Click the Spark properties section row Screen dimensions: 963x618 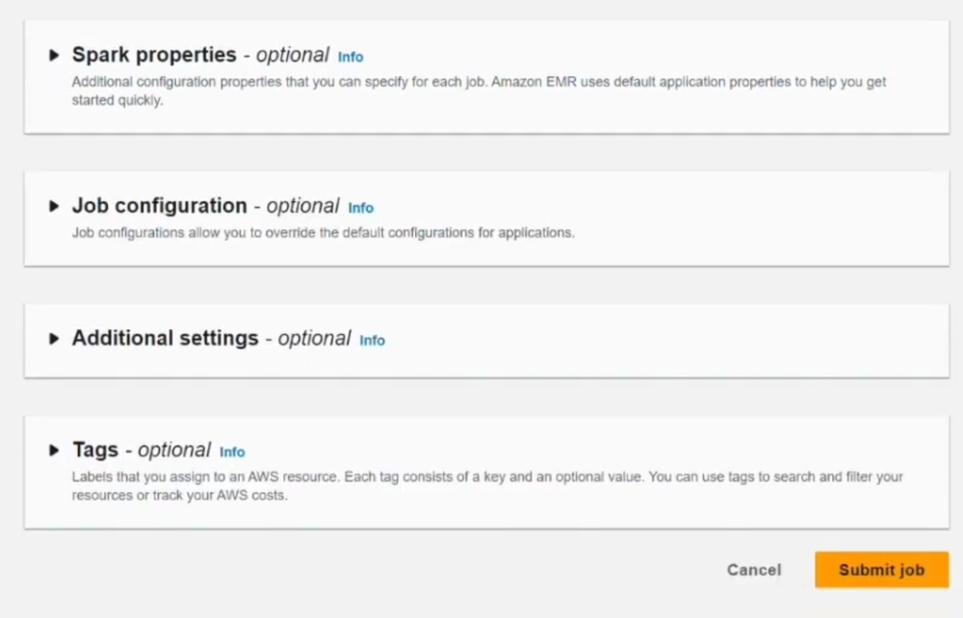[x=481, y=77]
